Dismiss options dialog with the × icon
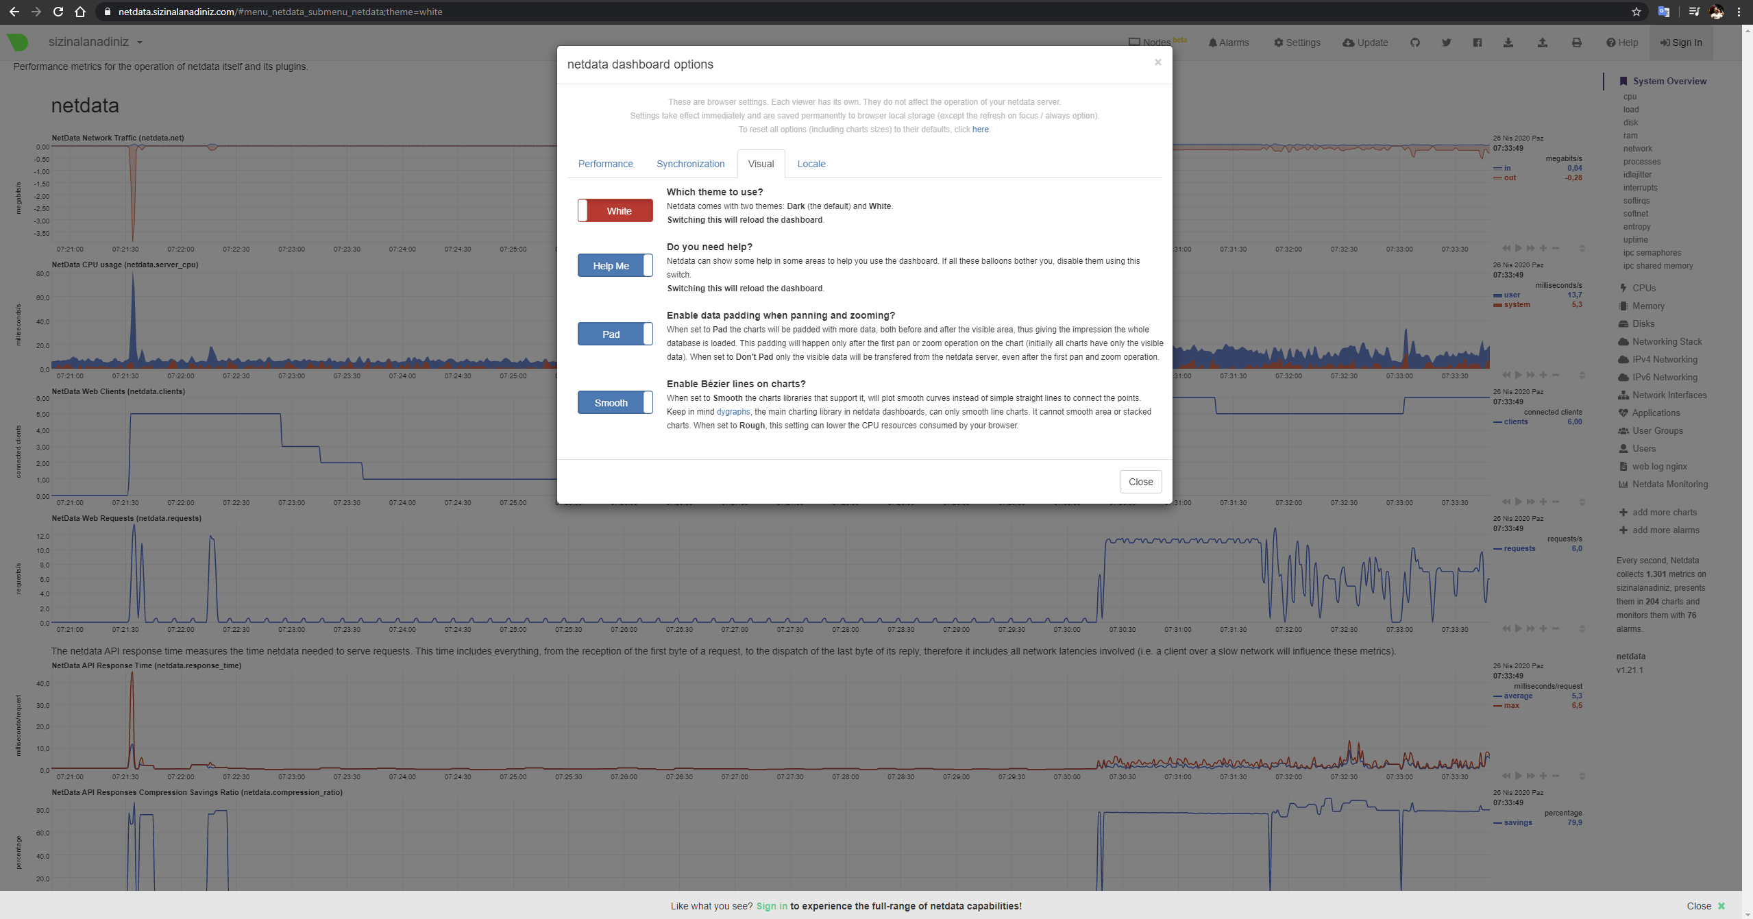Screen dimensions: 1753x919 tap(1157, 62)
